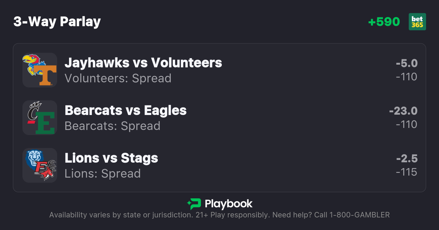
Task: Click the -23.0 spread value
Action: click(x=403, y=111)
